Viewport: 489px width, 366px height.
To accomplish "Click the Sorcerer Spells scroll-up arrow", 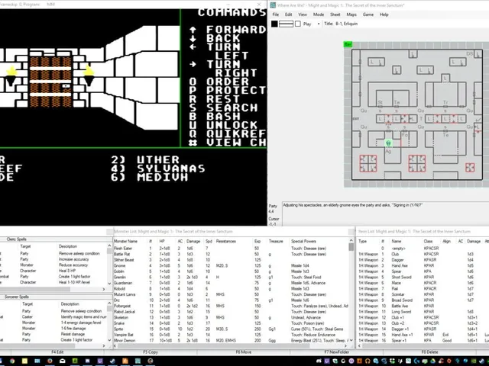I will click(109, 303).
